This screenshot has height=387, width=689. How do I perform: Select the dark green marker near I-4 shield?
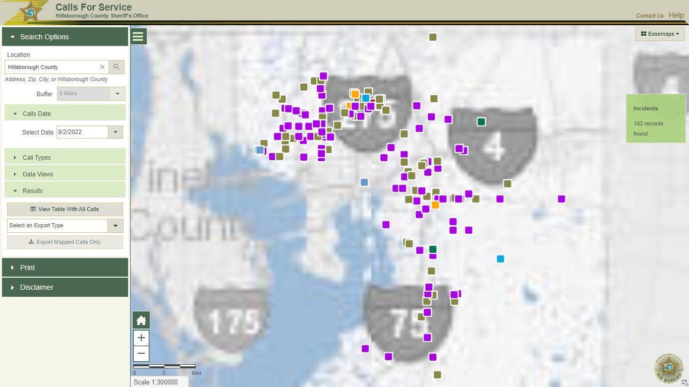coord(481,121)
